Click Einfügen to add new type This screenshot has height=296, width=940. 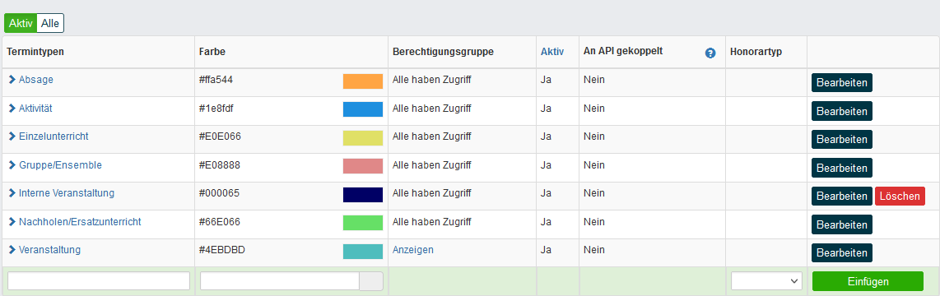pos(868,281)
